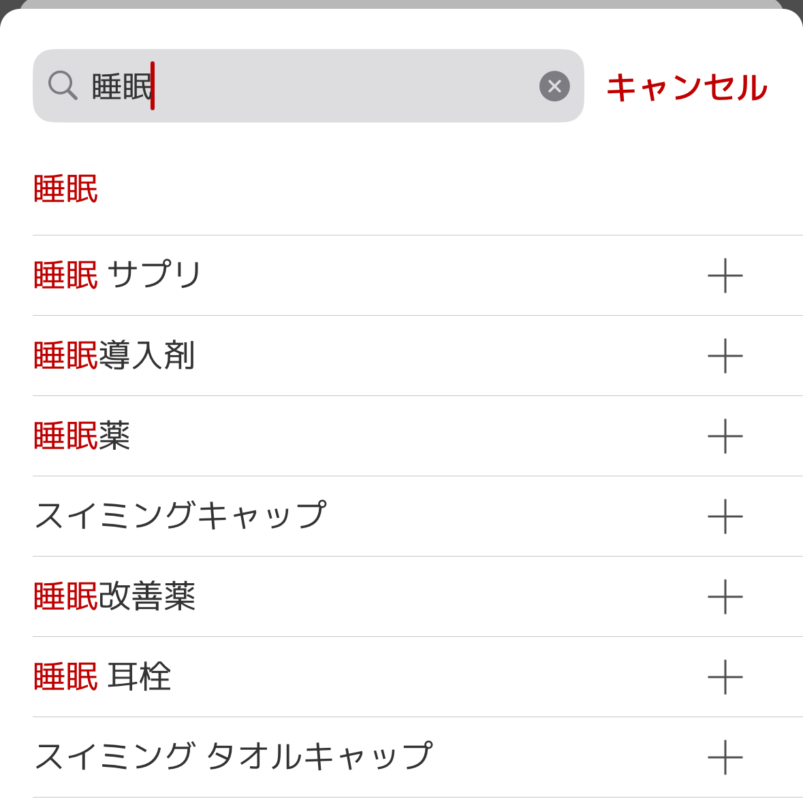
Task: Focus the search text field containing 睡眠
Action: (x=309, y=86)
